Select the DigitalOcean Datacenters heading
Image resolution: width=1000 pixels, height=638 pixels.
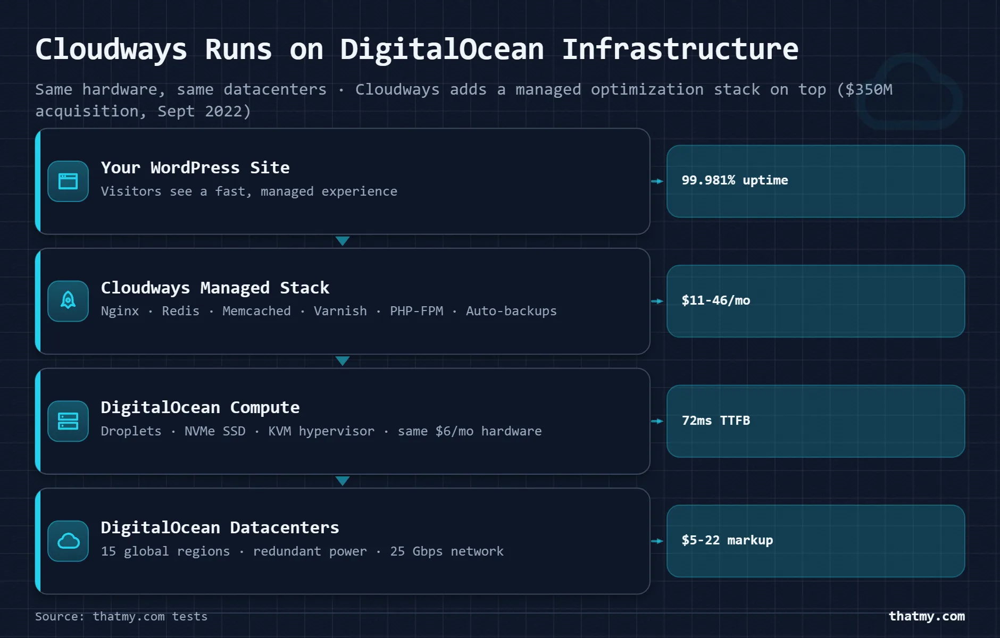tap(220, 528)
